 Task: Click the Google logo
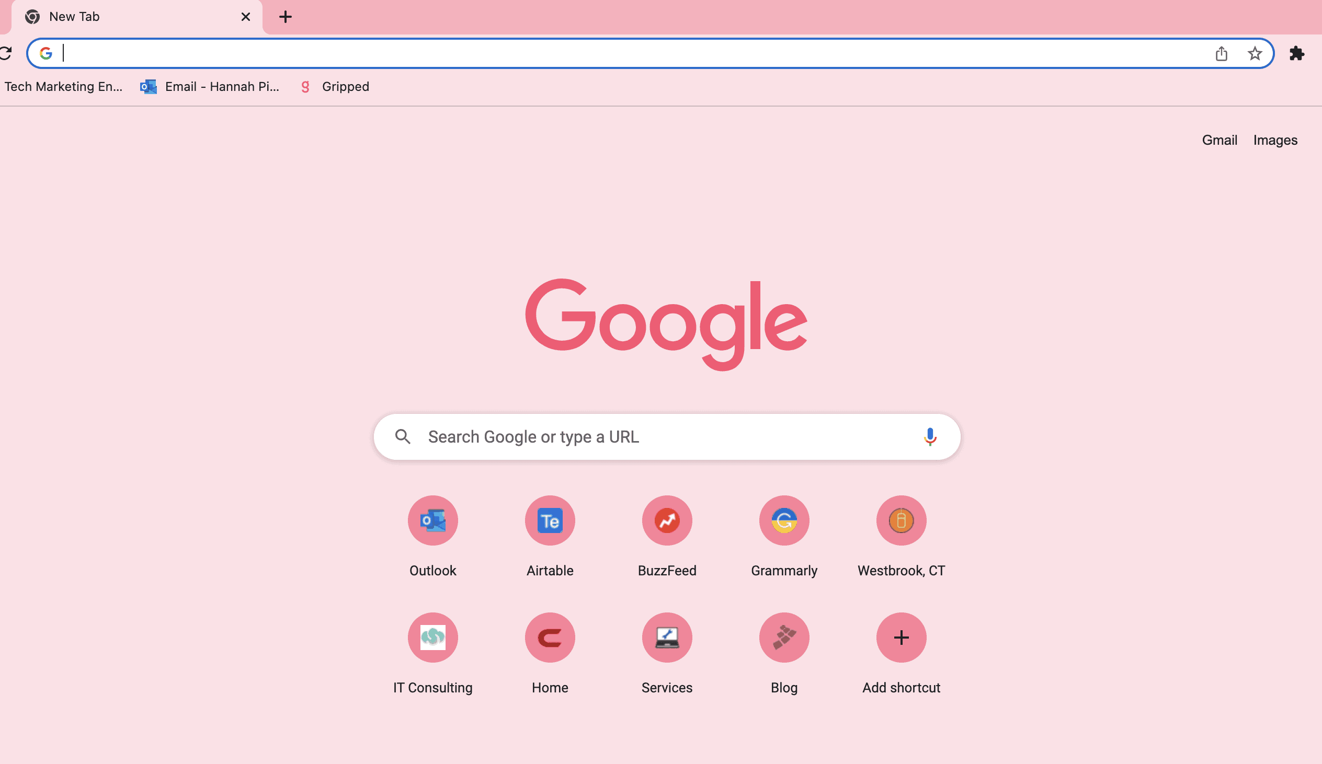coord(666,324)
